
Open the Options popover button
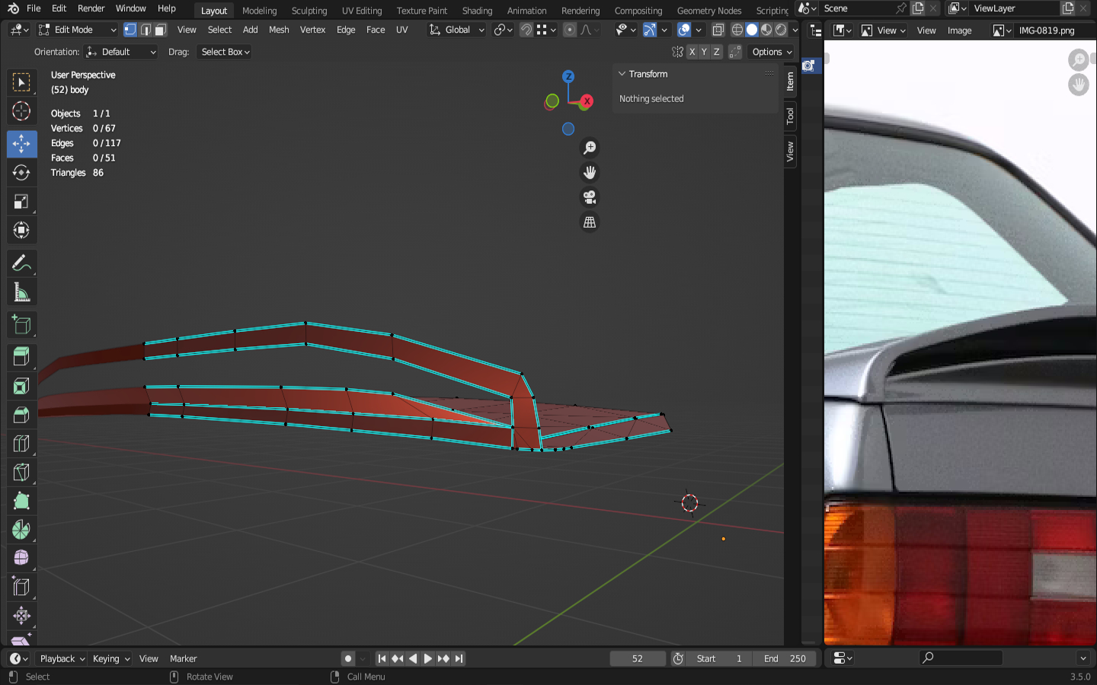[x=772, y=52]
